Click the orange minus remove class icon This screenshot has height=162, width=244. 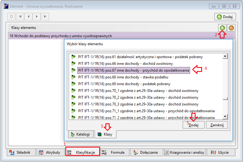(231, 28)
